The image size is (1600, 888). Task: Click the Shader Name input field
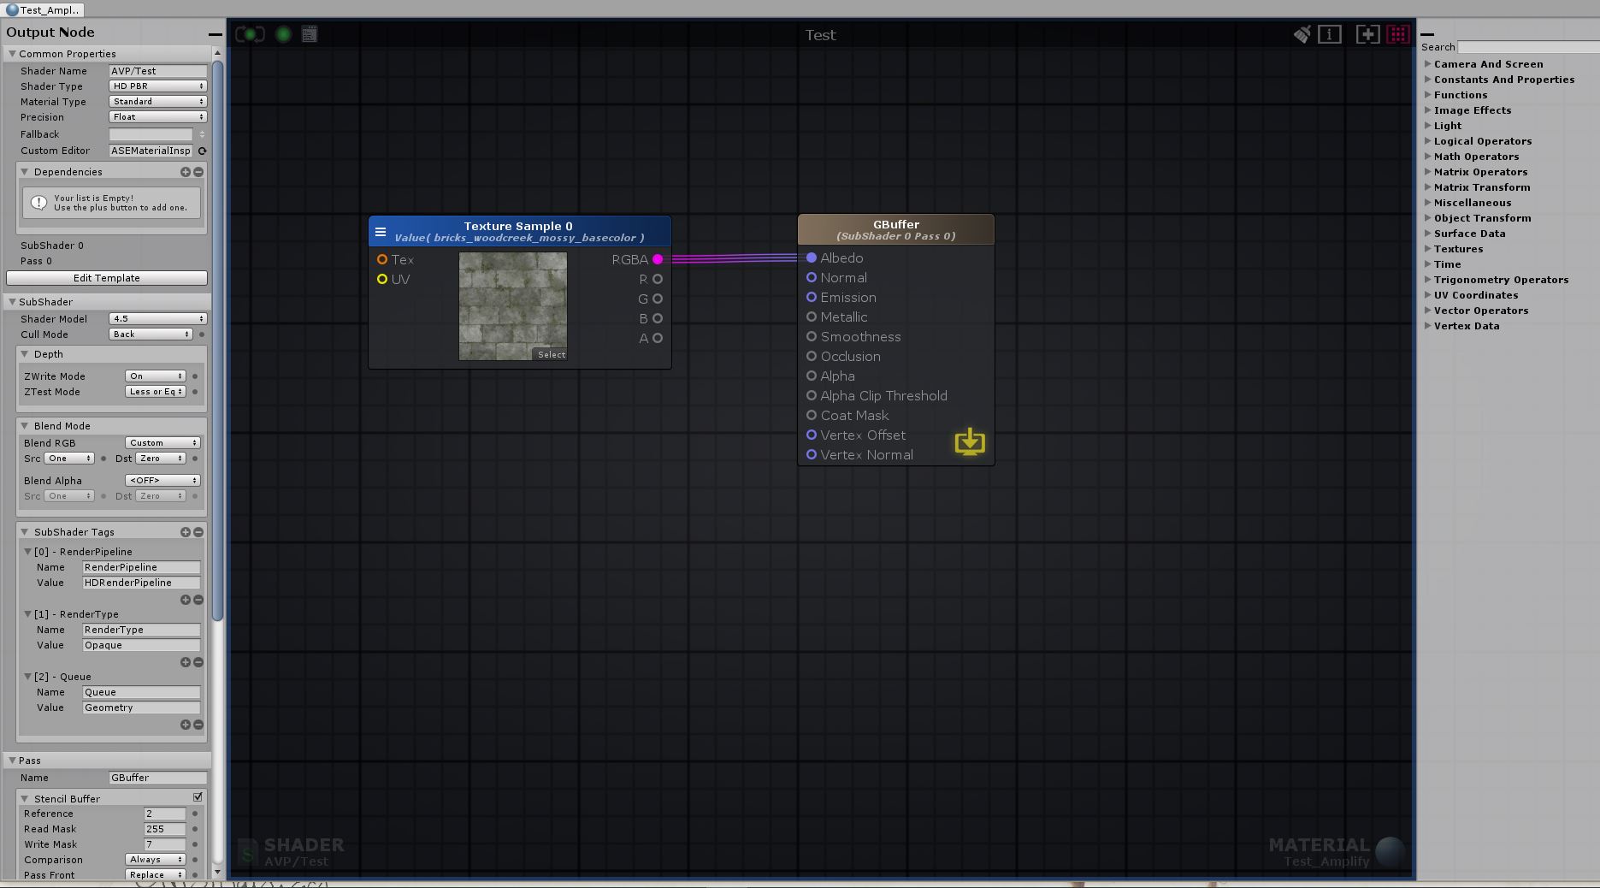point(158,71)
